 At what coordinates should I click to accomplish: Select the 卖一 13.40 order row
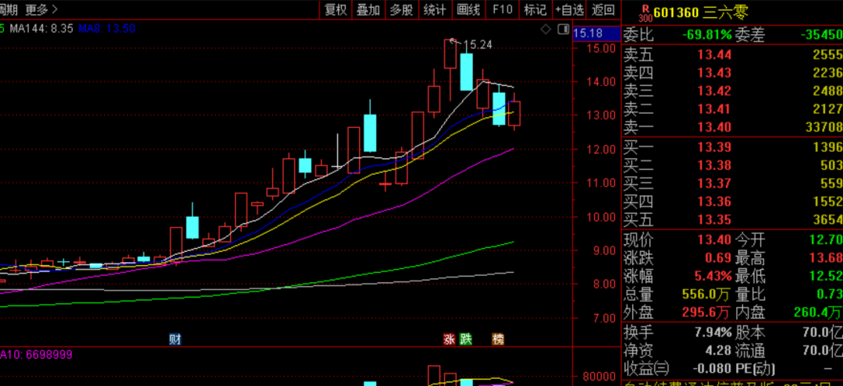point(732,127)
